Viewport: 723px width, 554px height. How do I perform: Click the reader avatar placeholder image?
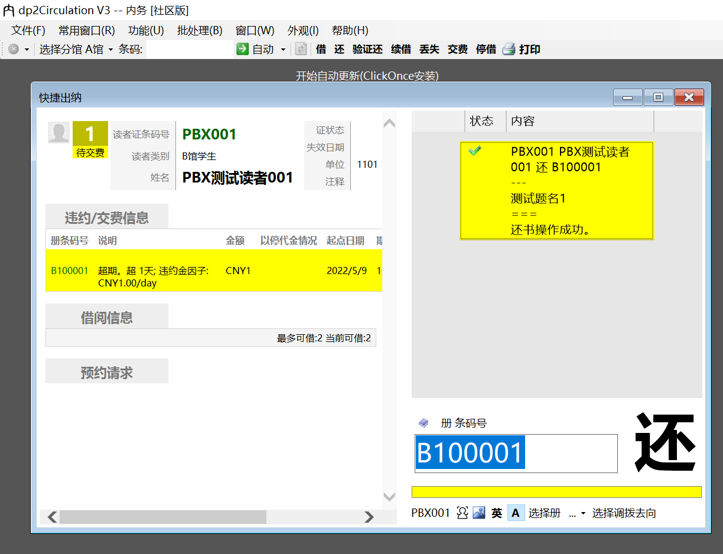(58, 133)
